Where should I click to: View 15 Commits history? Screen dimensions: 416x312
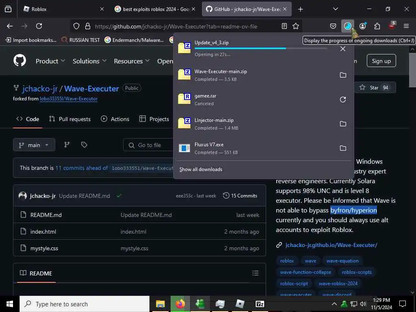(240, 196)
